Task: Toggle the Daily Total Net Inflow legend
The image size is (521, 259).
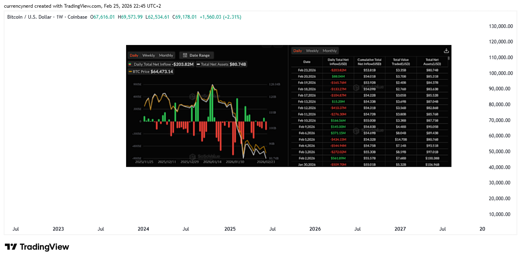Action: [x=161, y=64]
